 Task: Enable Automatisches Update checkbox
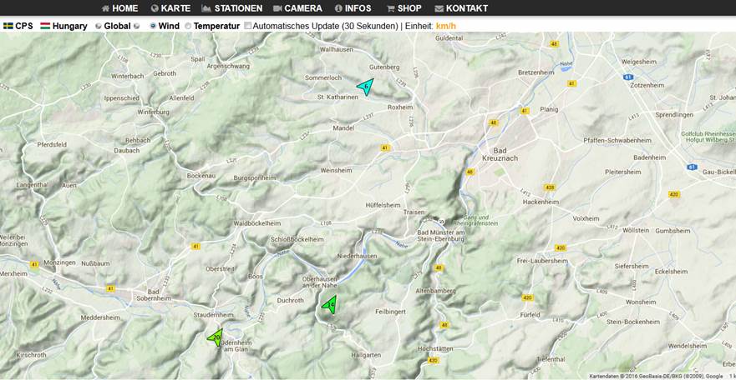pos(248,26)
